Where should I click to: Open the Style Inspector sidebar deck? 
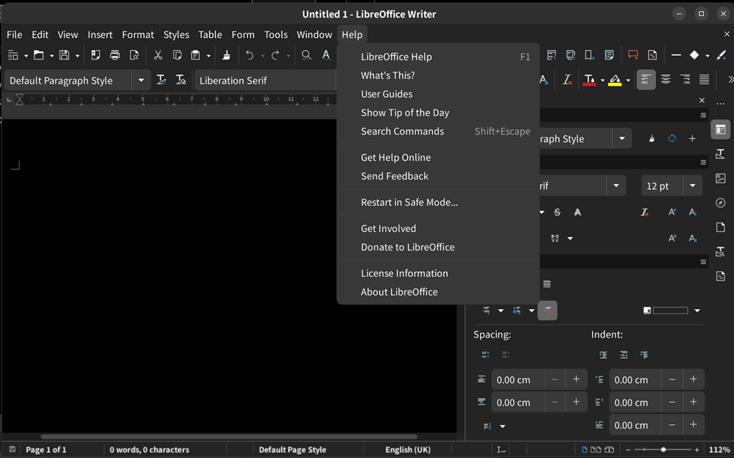720,251
